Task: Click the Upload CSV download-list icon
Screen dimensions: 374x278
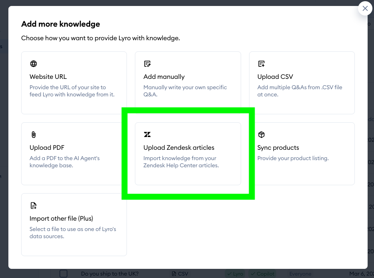Action: coord(261,64)
